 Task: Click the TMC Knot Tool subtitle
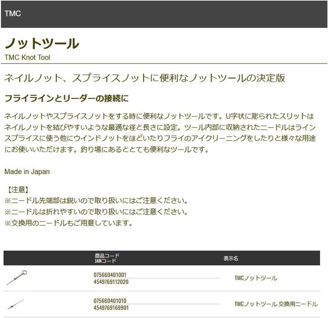pyautogui.click(x=27, y=57)
